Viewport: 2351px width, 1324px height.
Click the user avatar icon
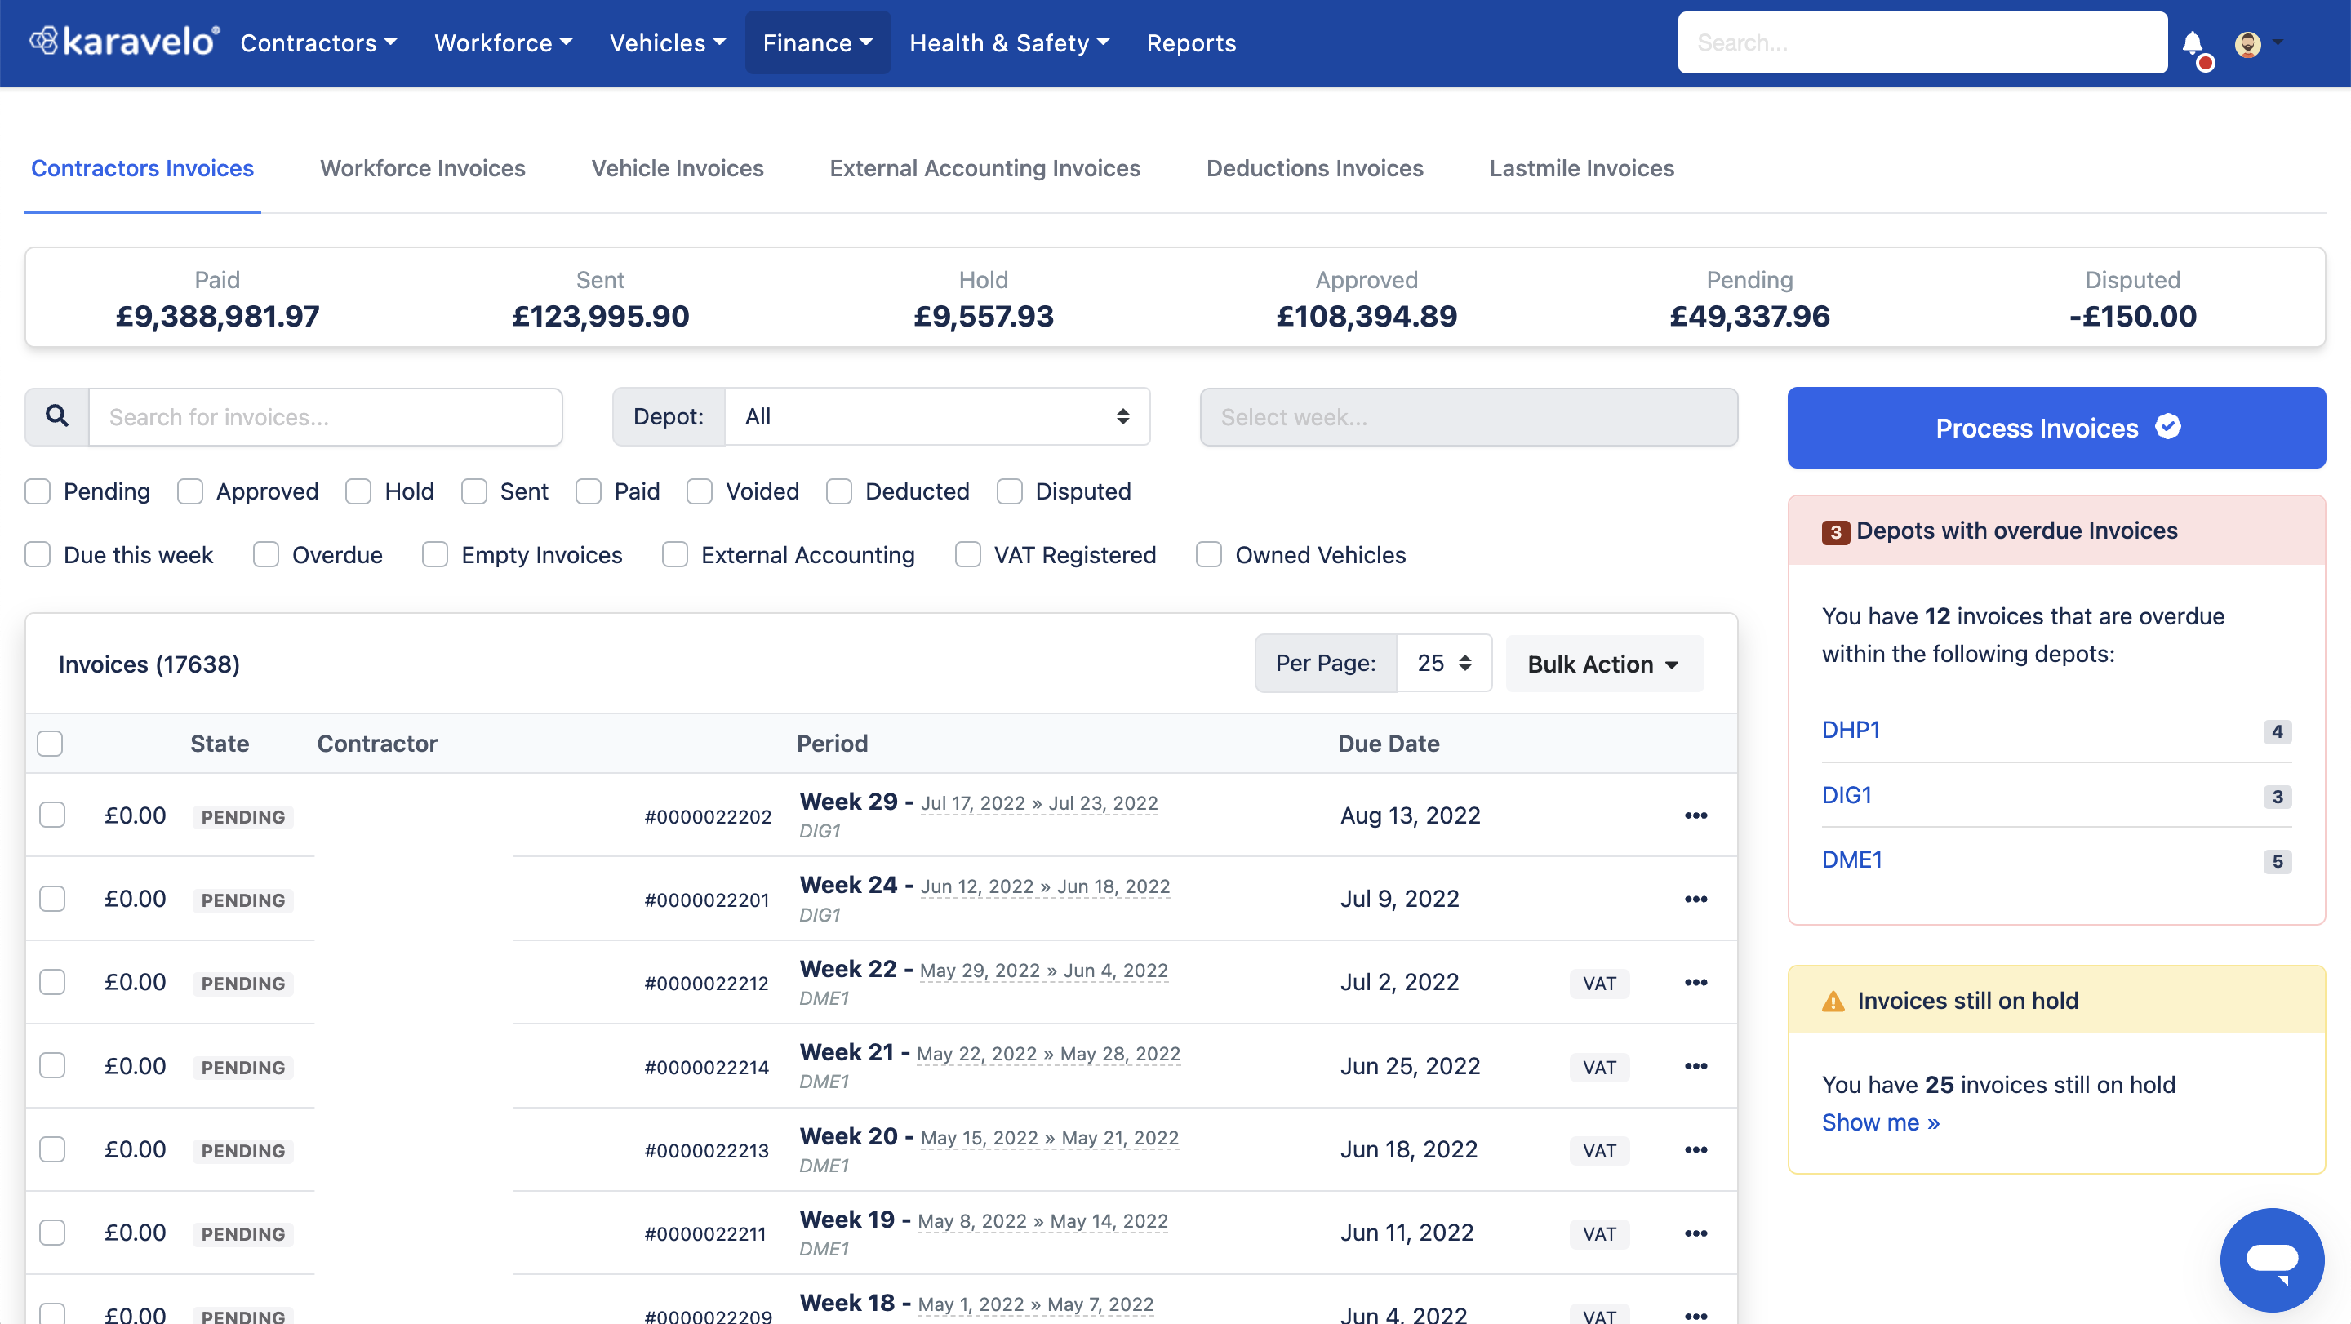pos(2247,44)
